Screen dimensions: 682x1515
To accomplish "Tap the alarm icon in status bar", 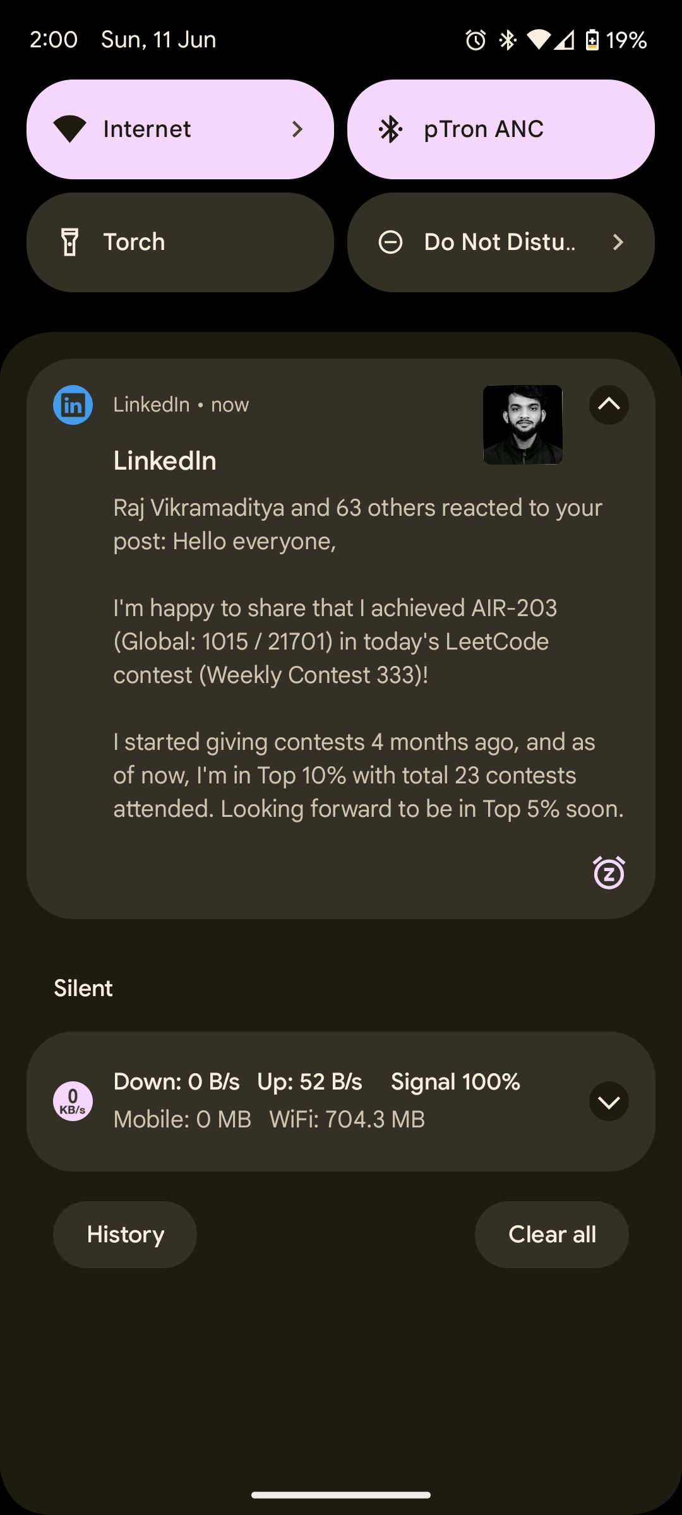I will point(476,40).
